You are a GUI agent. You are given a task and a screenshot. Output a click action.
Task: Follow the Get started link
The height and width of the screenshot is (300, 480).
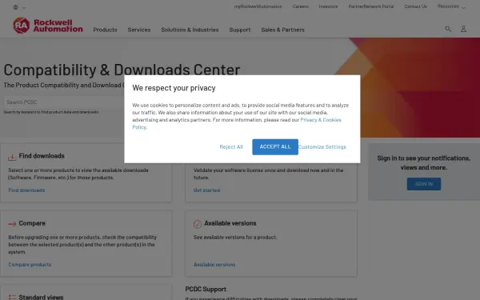click(206, 190)
